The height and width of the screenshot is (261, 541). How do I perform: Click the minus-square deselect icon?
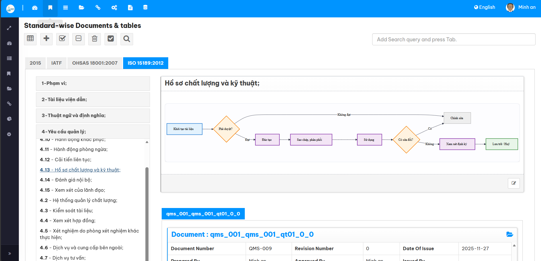pos(79,39)
